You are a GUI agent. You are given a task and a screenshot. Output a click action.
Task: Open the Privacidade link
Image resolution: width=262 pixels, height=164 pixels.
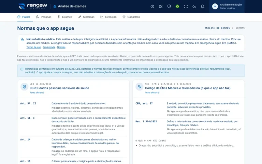pos(49,47)
